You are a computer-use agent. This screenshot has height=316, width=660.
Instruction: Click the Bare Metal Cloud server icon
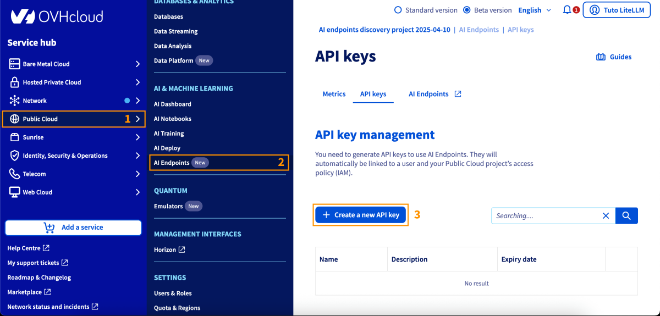tap(15, 64)
